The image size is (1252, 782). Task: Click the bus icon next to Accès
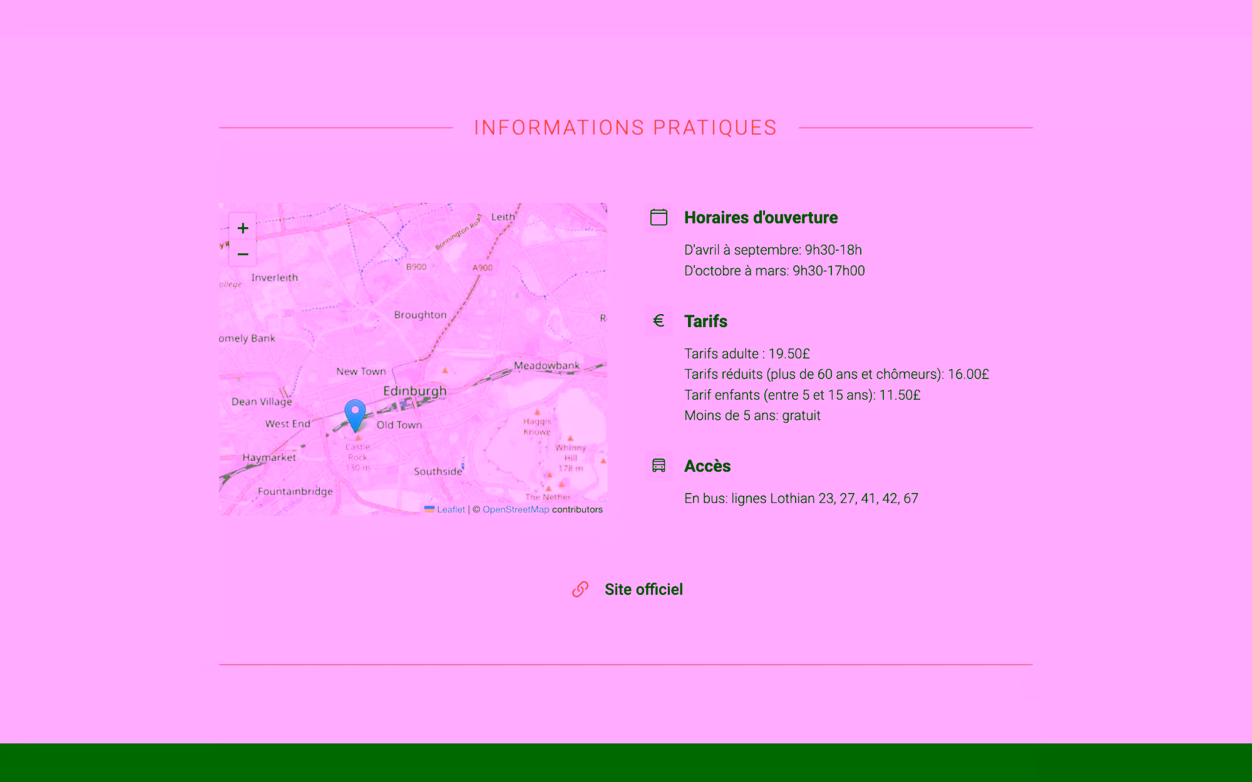659,465
